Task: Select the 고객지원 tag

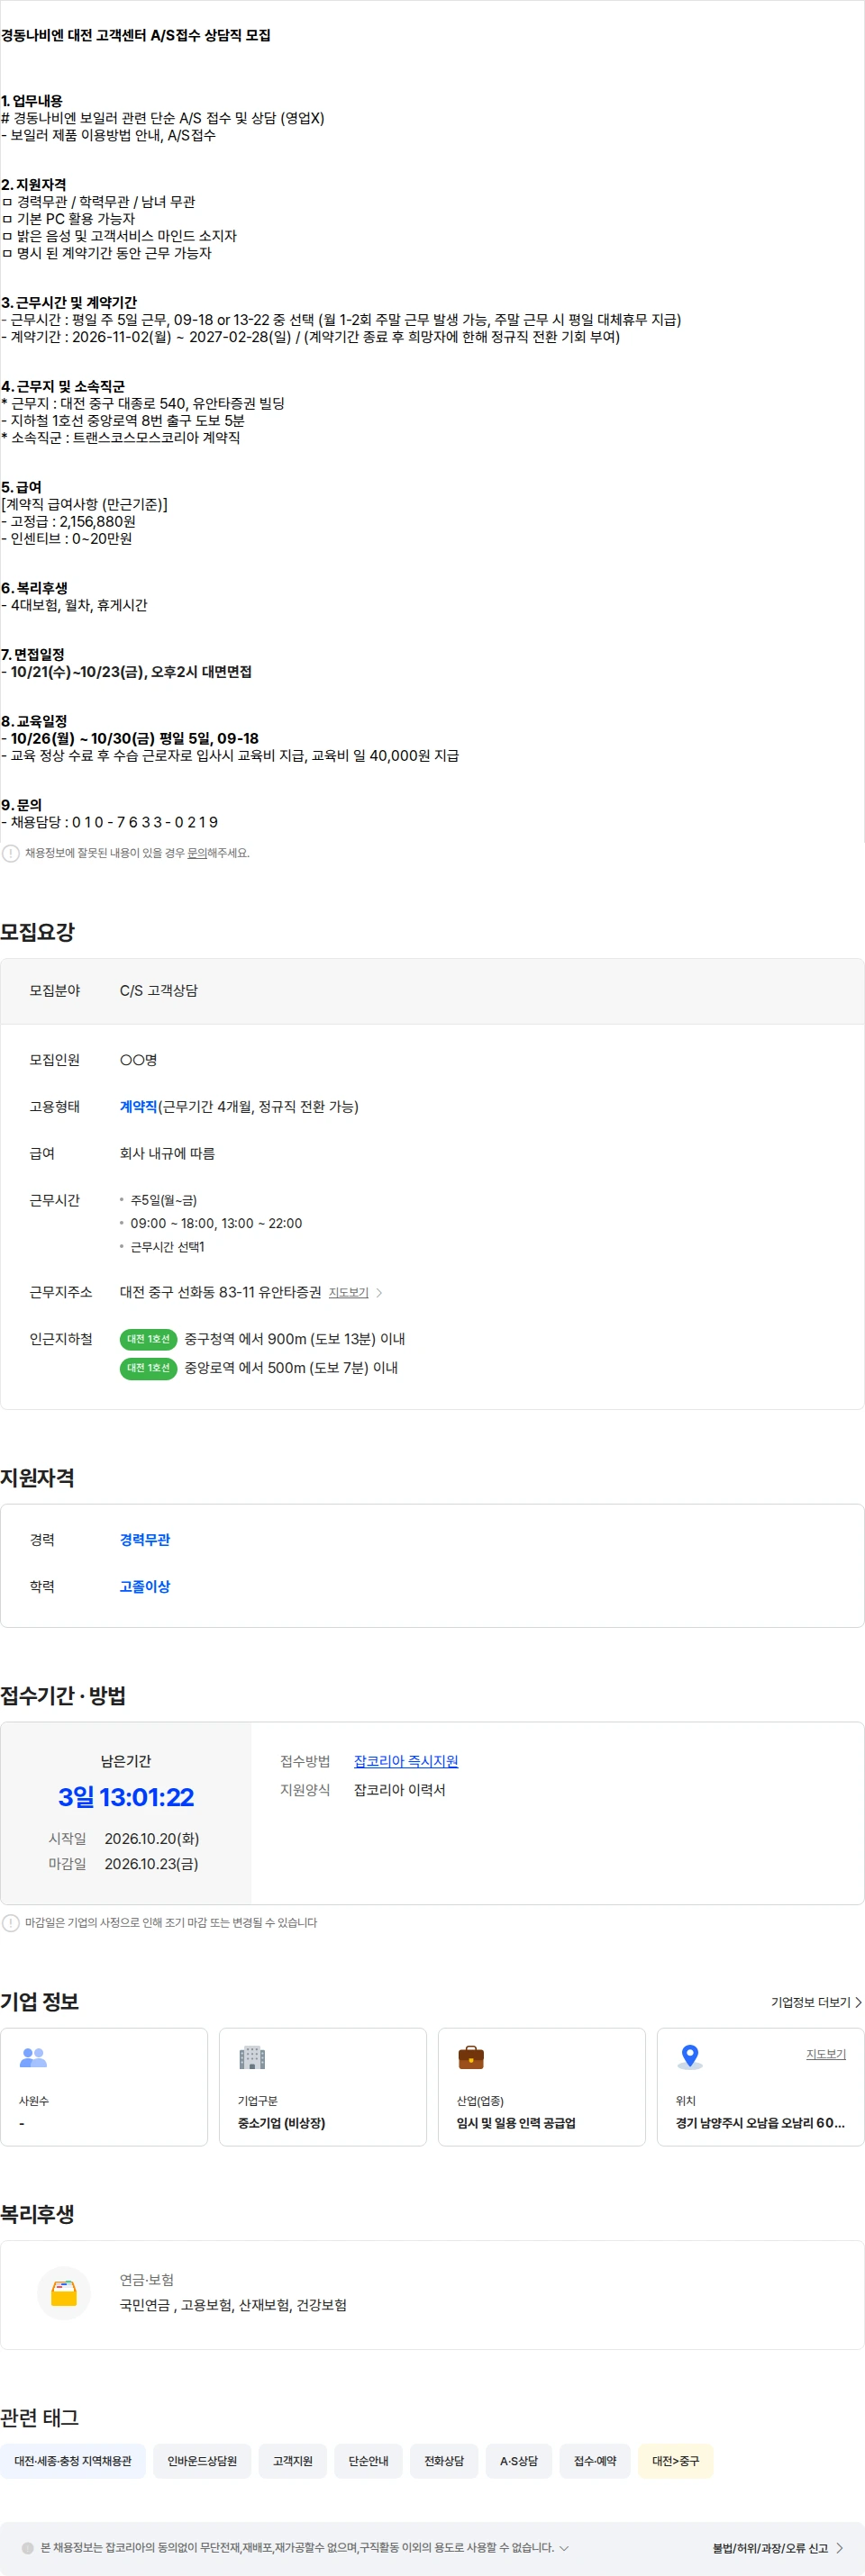Action: (x=294, y=2461)
